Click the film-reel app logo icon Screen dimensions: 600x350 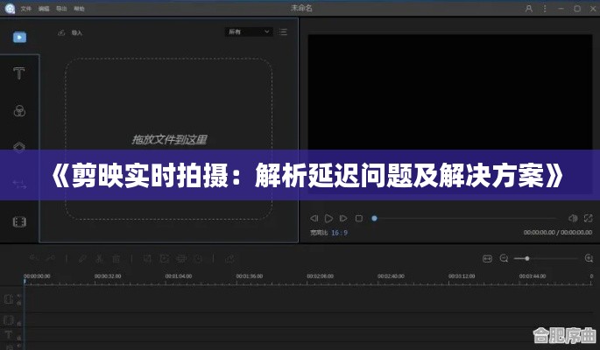(x=10, y=9)
